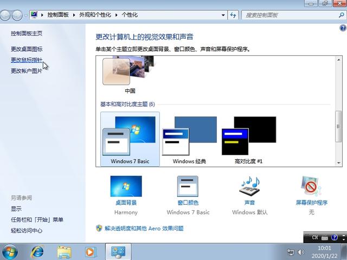
Task: Open the Window Color (窗口颜色) icon
Action: pos(188,186)
